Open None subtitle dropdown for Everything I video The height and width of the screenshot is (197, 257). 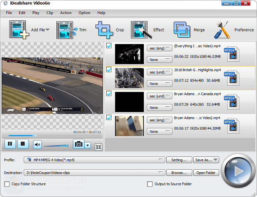coord(160,60)
